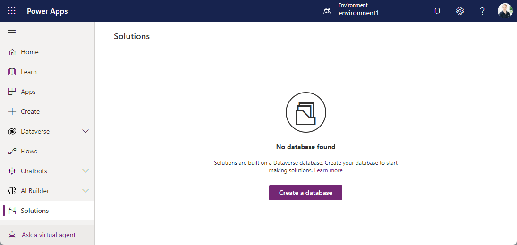Click the Solutions page heading

coord(132,36)
